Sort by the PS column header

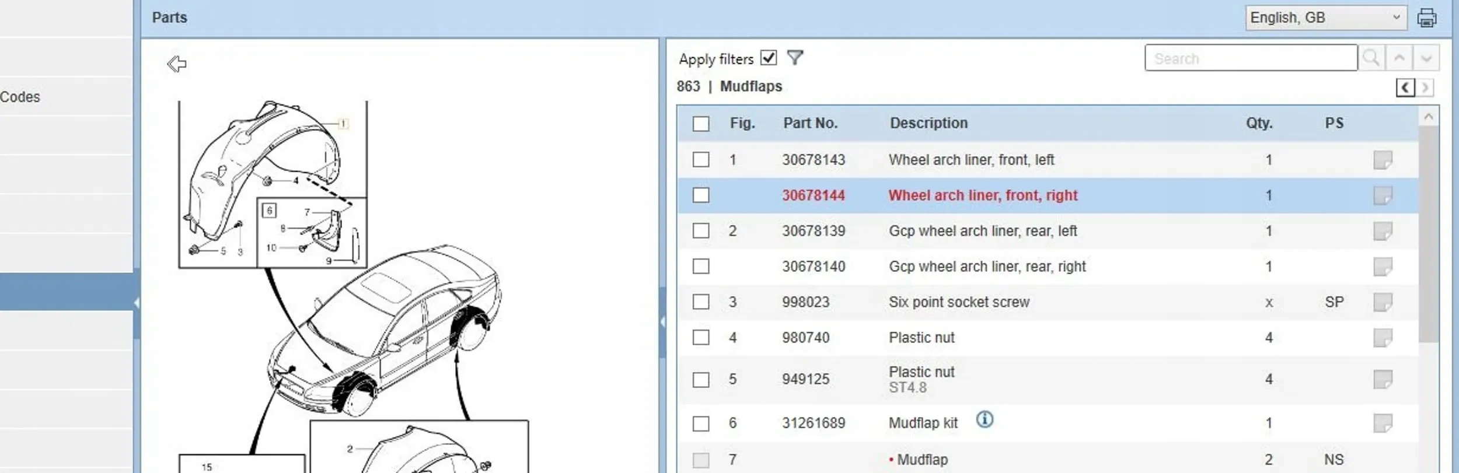tap(1334, 123)
